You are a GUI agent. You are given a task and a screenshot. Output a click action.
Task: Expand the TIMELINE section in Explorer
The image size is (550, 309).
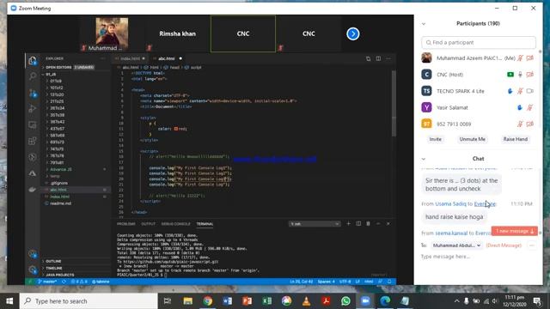(53, 268)
